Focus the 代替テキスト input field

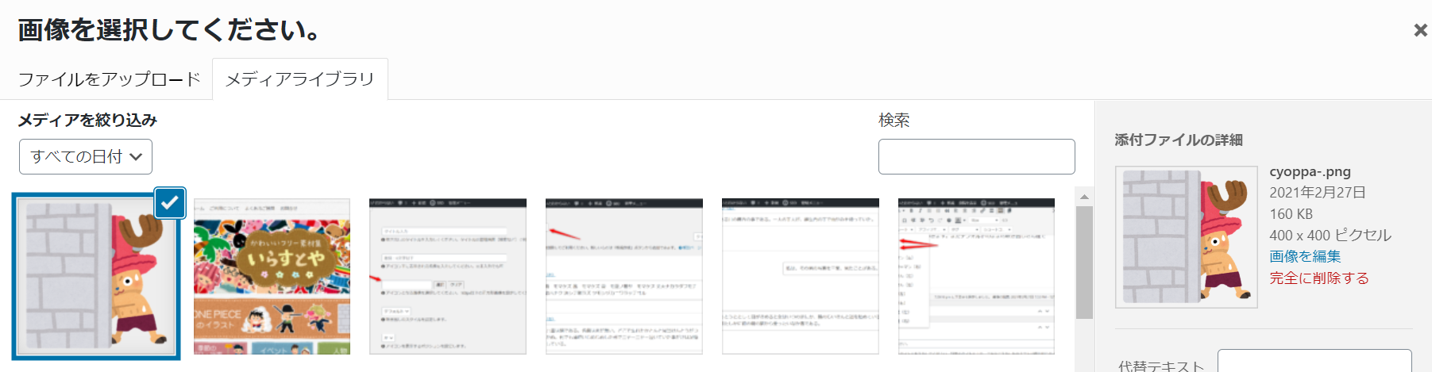point(1314,362)
